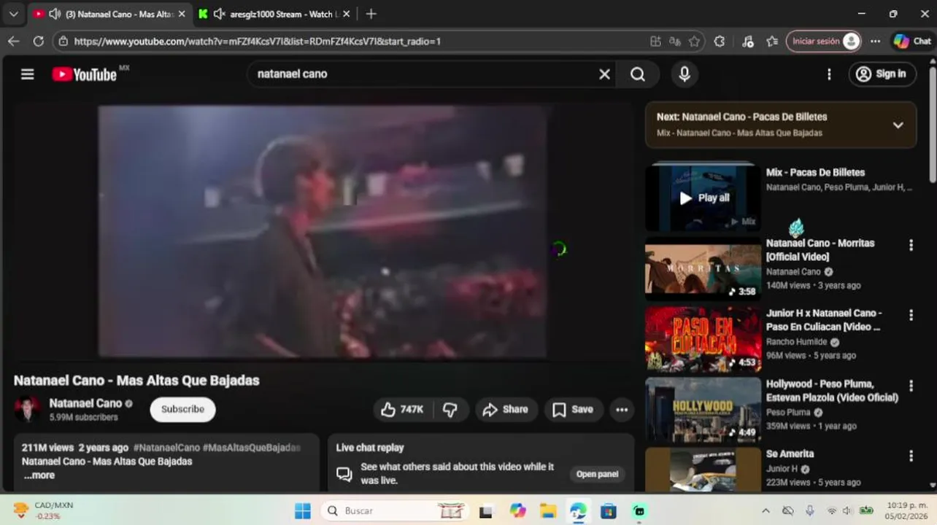This screenshot has height=525, width=937.
Task: Open File Explorer from taskbar
Action: pyautogui.click(x=548, y=511)
